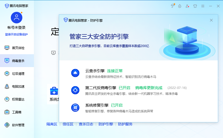Open 查杀日志 link
Image resolution: width=223 pixels, height=138 pixels.
(x=86, y=124)
